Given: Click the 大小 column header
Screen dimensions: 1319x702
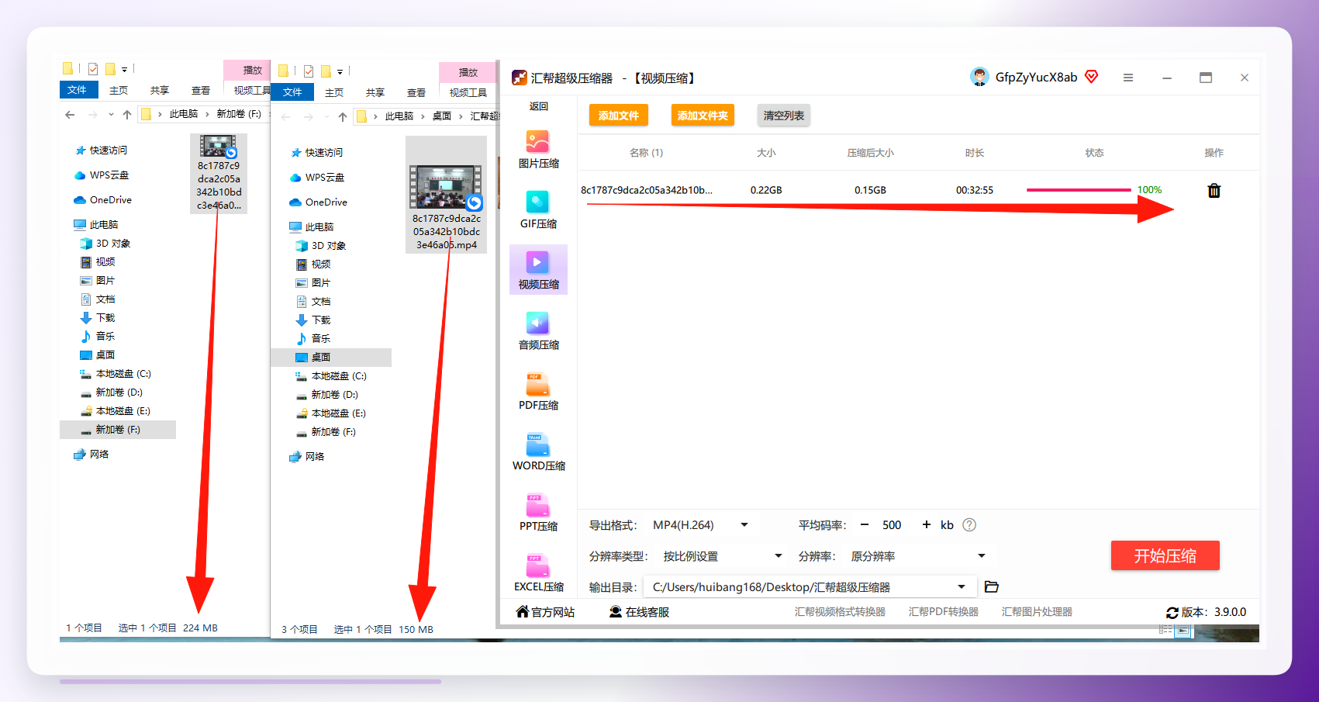Looking at the screenshot, I should coord(766,153).
